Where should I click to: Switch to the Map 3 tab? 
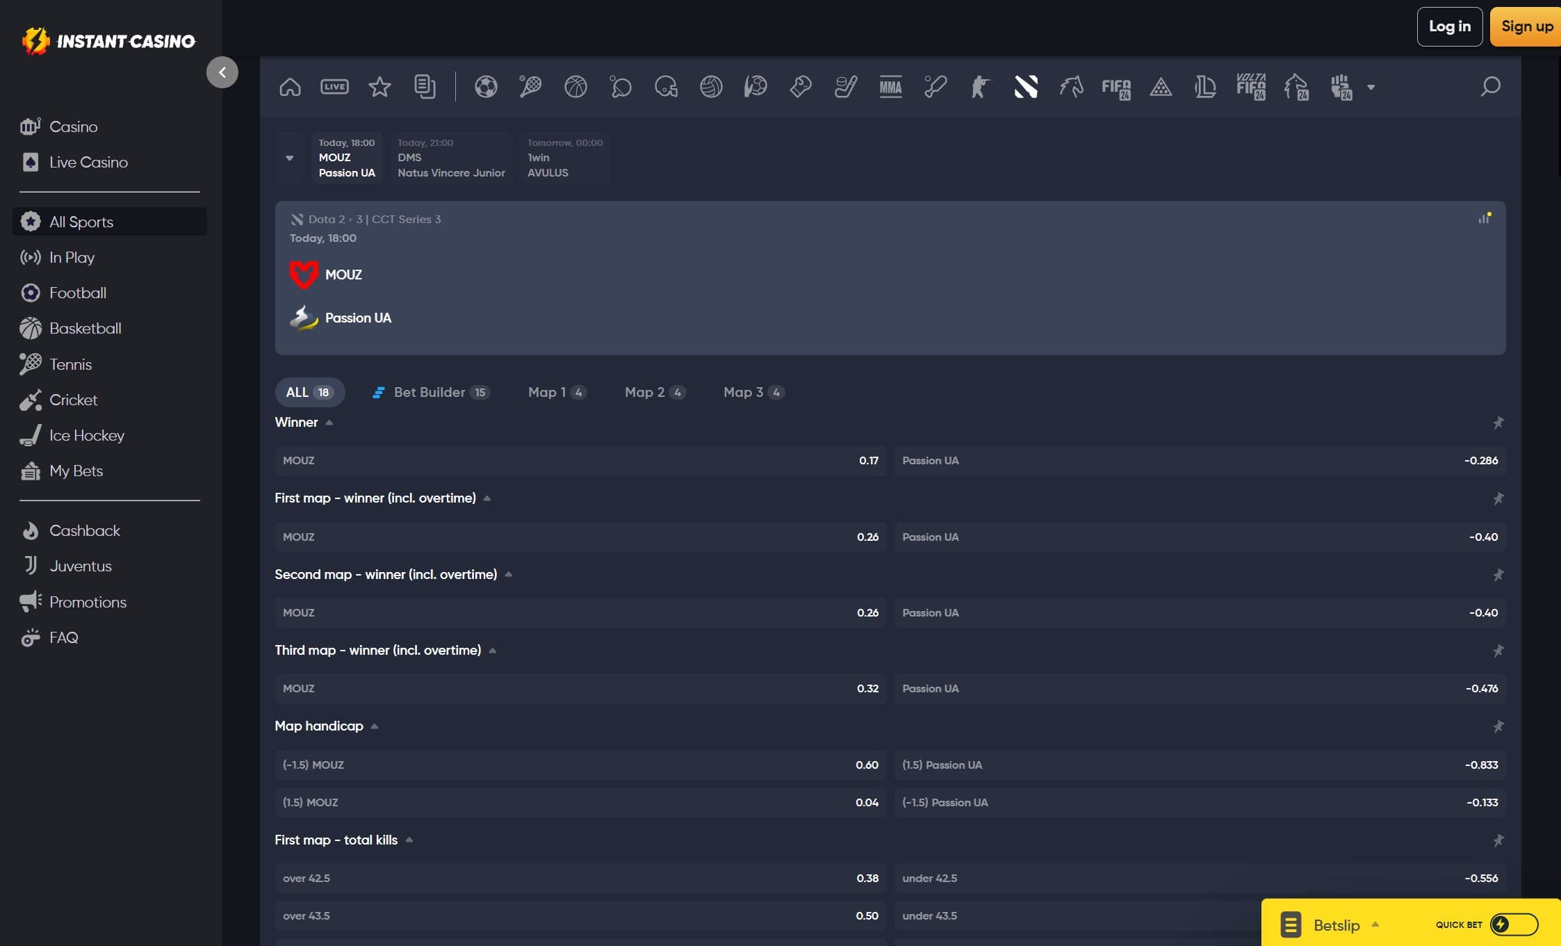pyautogui.click(x=753, y=392)
